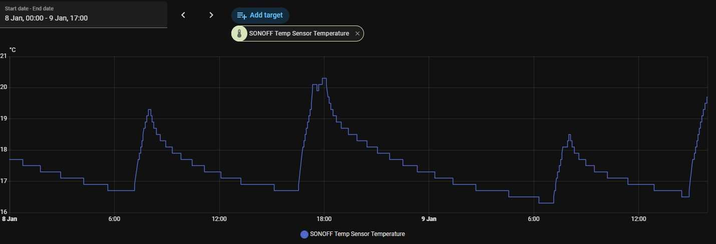Remove the SONOFF Temp Sensor target chip
The width and height of the screenshot is (716, 244).
[357, 33]
